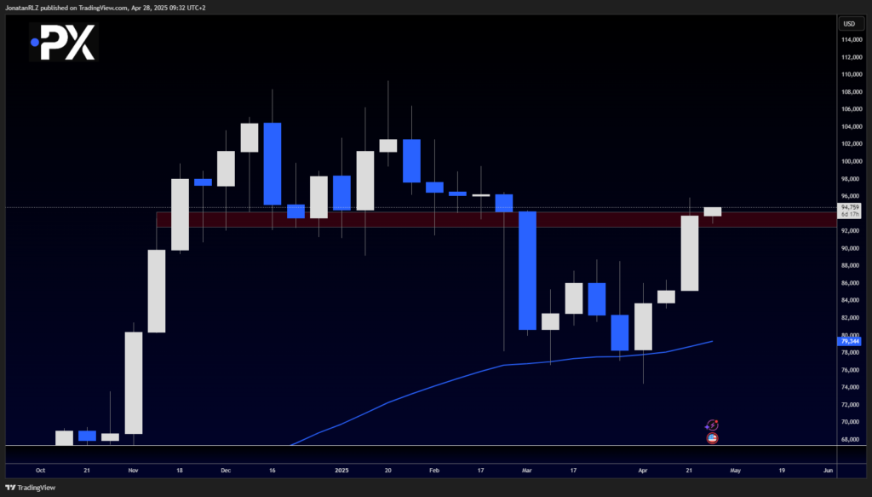Screen dimensions: 872x497
Task: Click the Dec label on time axis
Action: pyautogui.click(x=226, y=471)
